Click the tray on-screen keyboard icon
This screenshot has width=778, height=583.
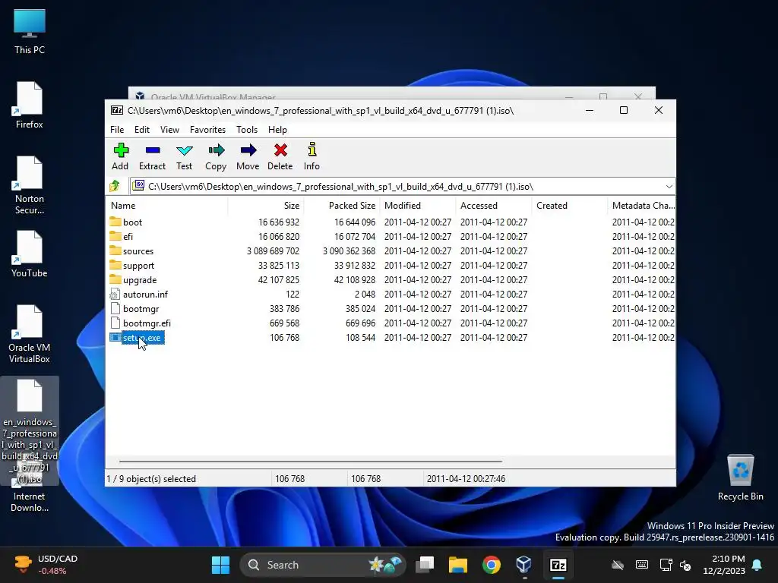click(641, 565)
